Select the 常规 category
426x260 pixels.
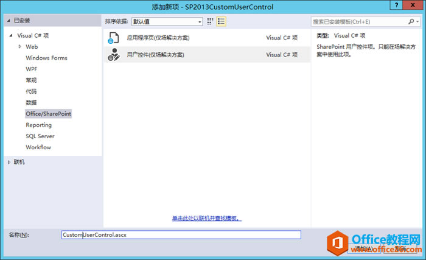(31, 80)
